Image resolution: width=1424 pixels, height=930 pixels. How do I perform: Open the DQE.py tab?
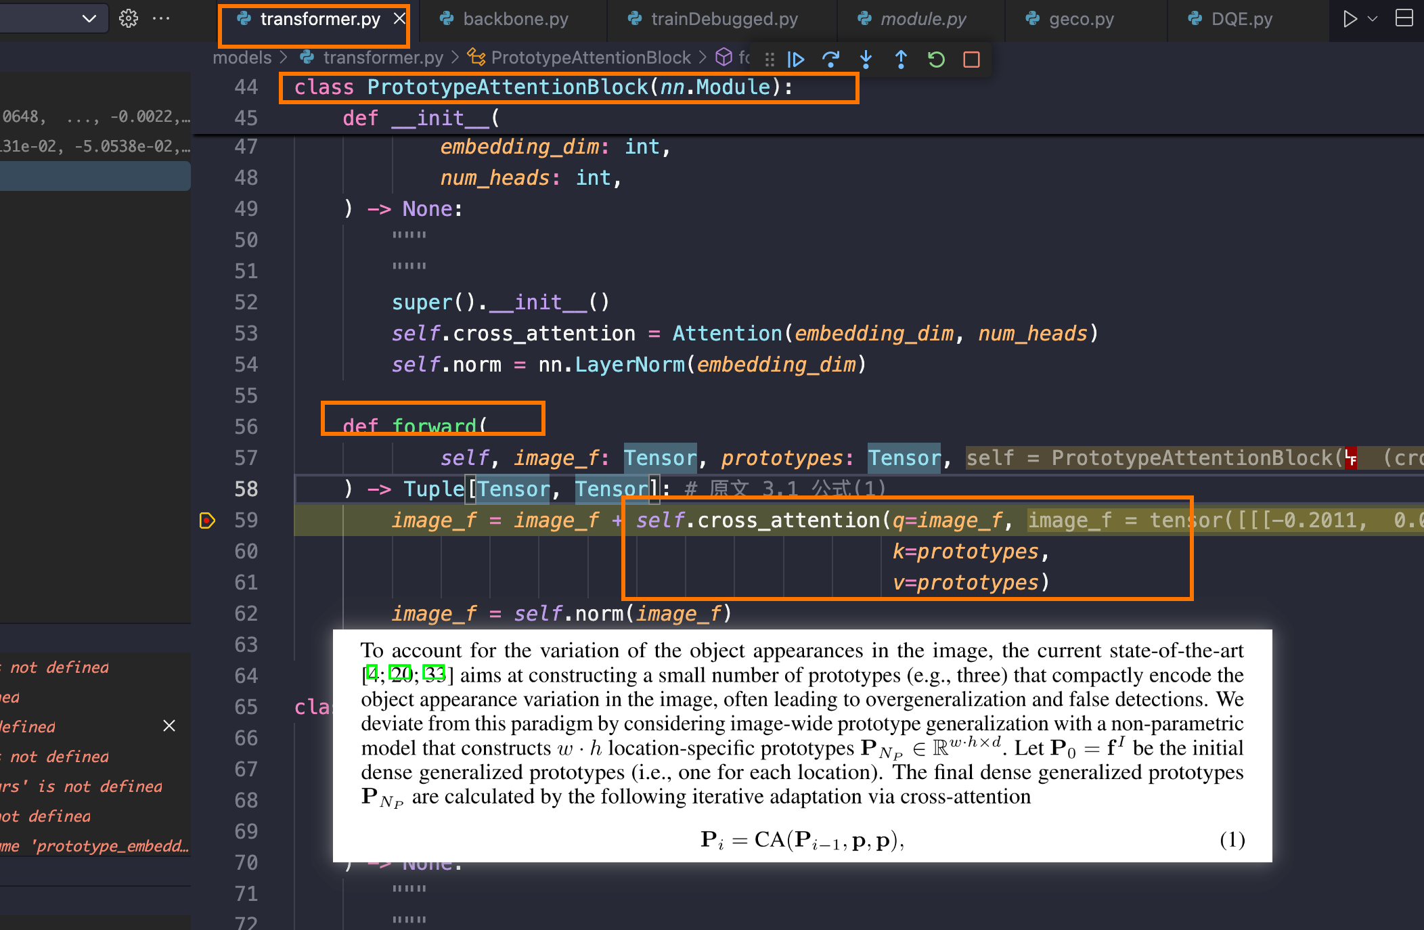[x=1242, y=19]
